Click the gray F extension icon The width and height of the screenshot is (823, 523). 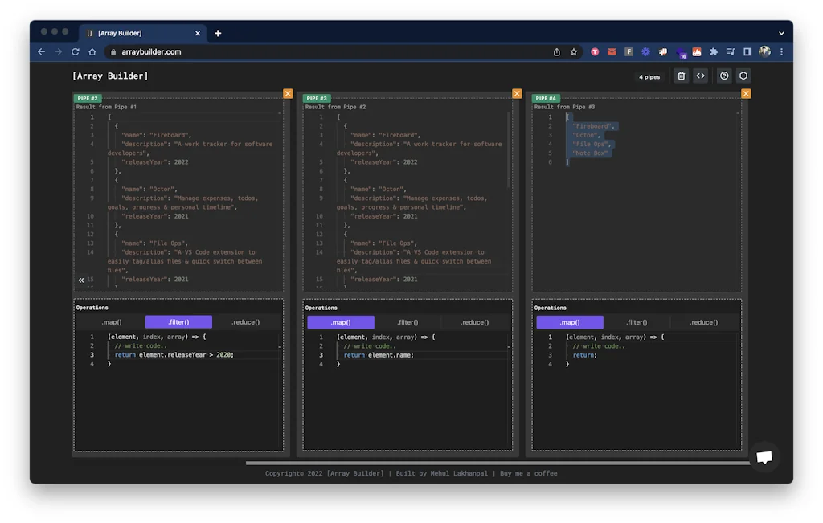point(629,52)
